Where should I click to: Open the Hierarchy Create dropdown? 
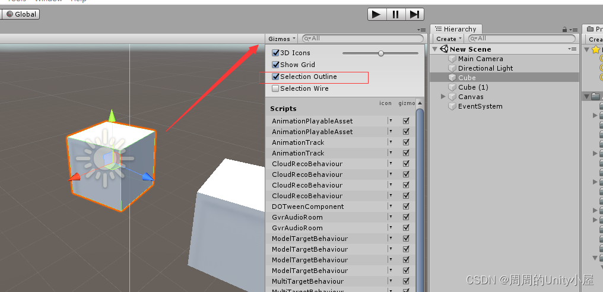tap(449, 39)
